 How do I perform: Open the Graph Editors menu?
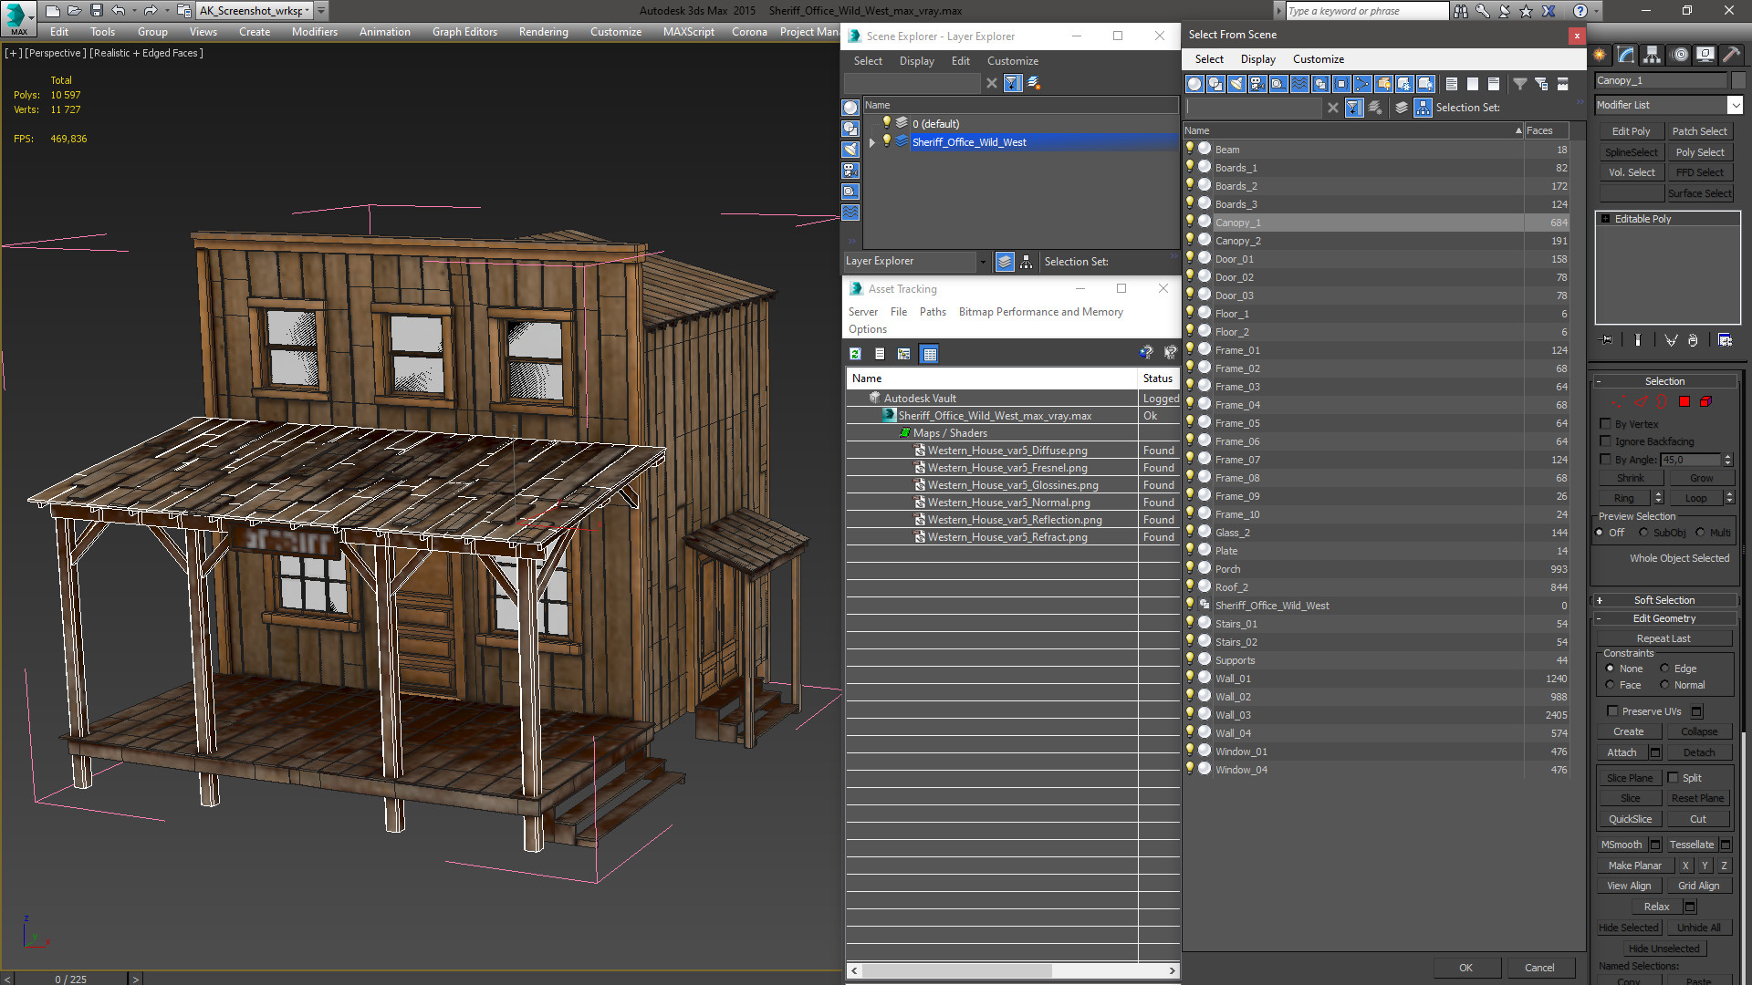pyautogui.click(x=464, y=32)
